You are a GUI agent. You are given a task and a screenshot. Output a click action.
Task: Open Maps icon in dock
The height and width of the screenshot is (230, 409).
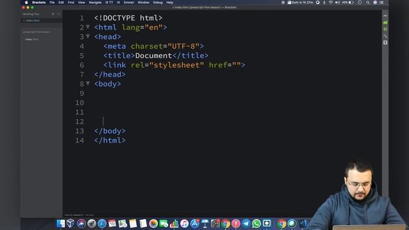[122, 224]
